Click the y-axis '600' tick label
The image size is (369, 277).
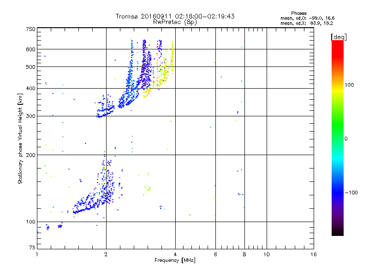coord(30,49)
